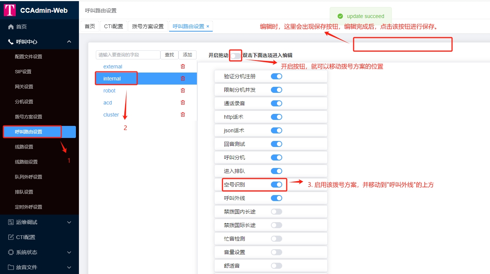The image size is (490, 274).
Task: Expand the 放音文件 sidebar section
Action: 69,267
